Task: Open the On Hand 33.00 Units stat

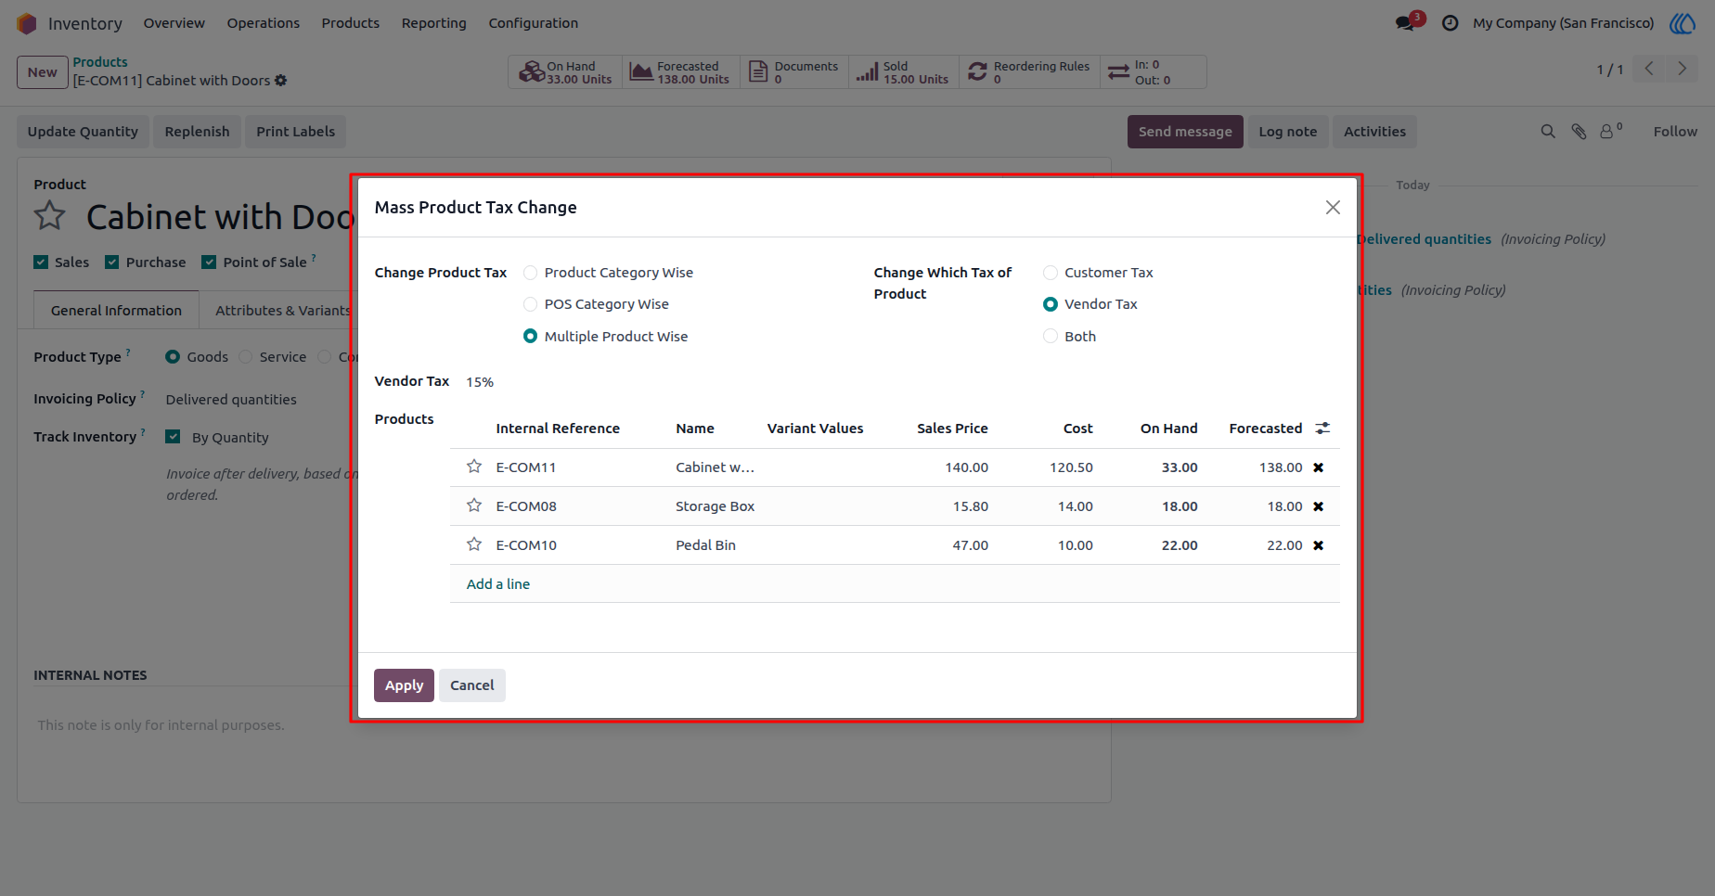Action: click(x=565, y=72)
